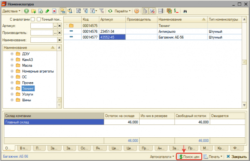The height and width of the screenshot is (161, 250).
Task: Click the Производитель filter input field
Action: tap(42, 33)
